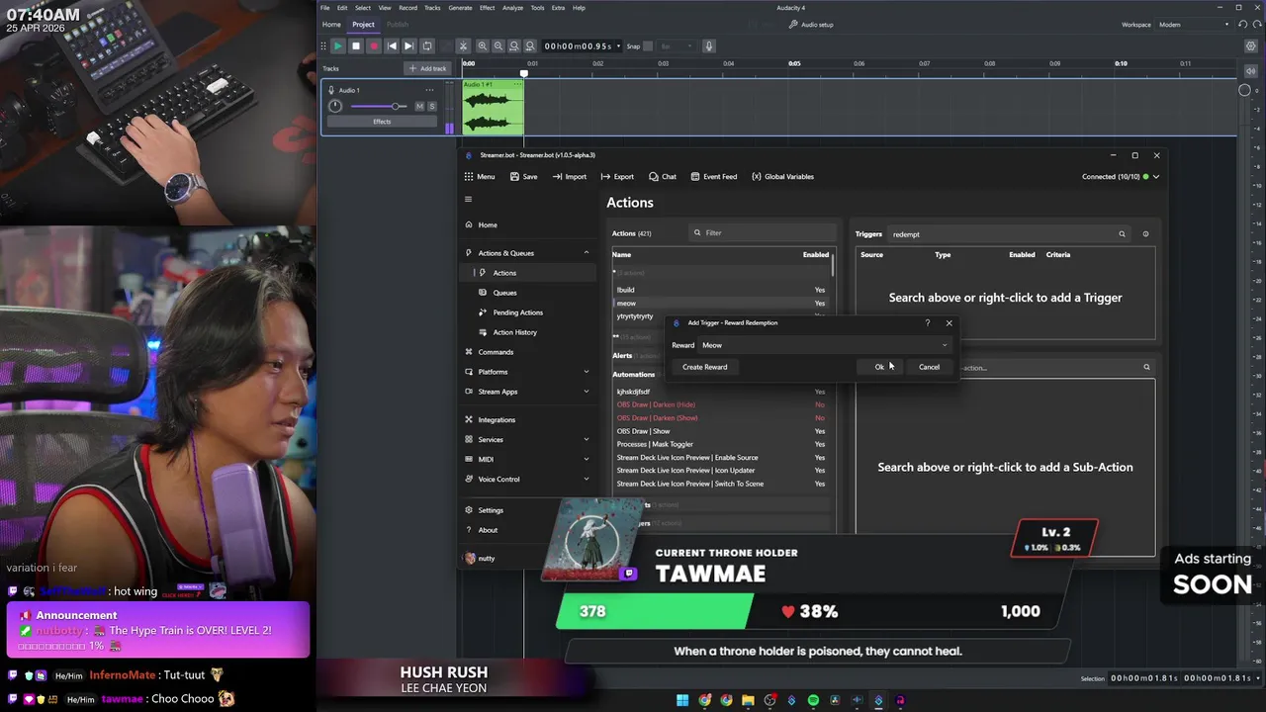
Task: Mute the Audio 1 track
Action: pos(419,106)
